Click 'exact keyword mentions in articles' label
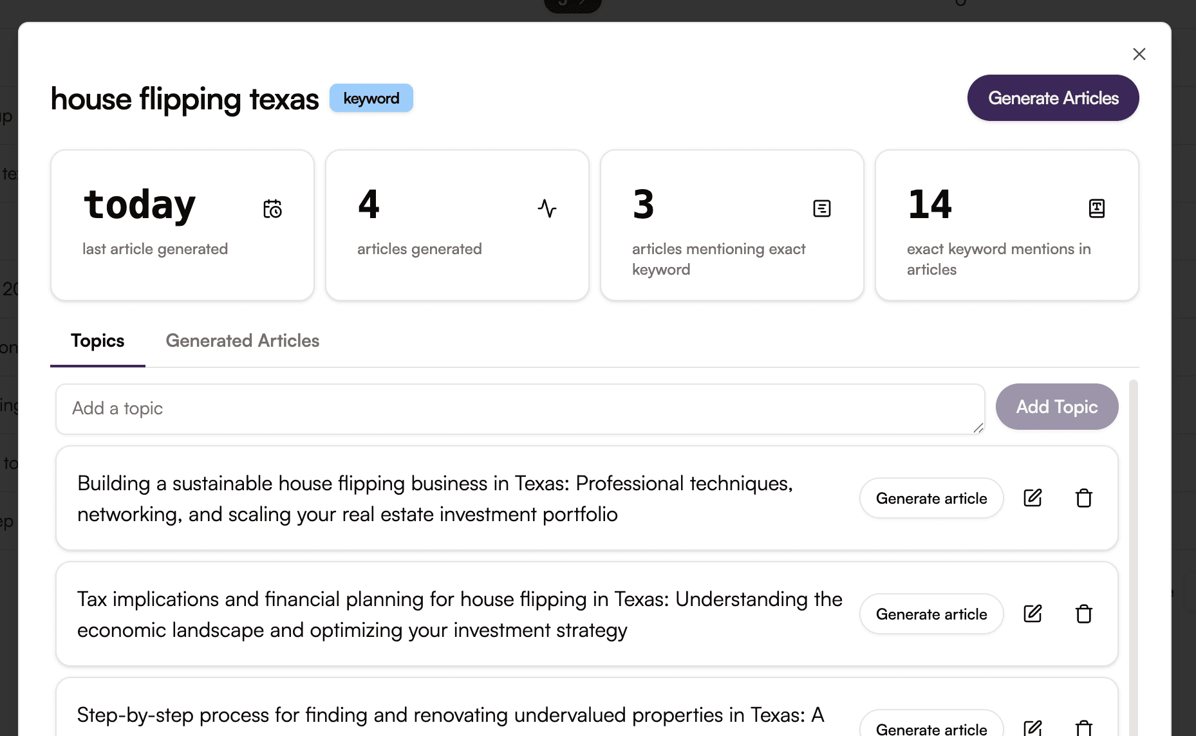Viewport: 1196px width, 736px height. point(999,259)
